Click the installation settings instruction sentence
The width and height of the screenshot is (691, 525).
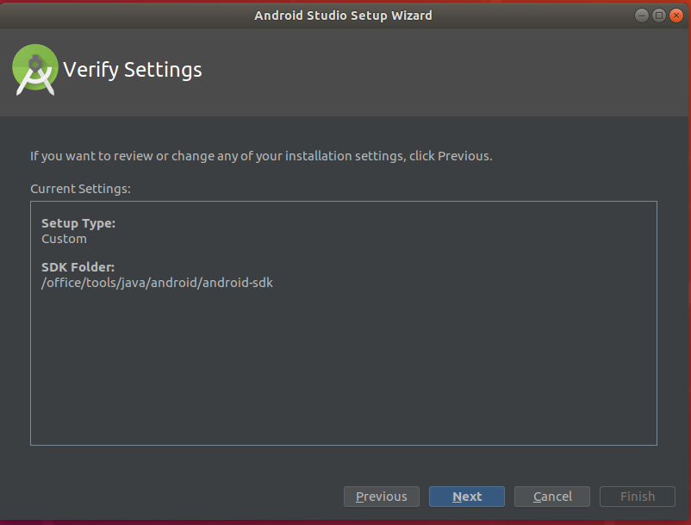(x=261, y=156)
